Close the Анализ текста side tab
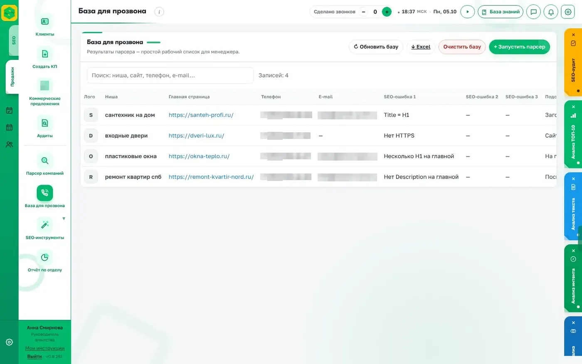This screenshot has height=364, width=582. [x=573, y=179]
